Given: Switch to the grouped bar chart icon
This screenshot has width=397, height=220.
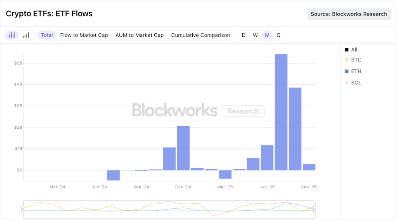Looking at the screenshot, I should [x=12, y=35].
